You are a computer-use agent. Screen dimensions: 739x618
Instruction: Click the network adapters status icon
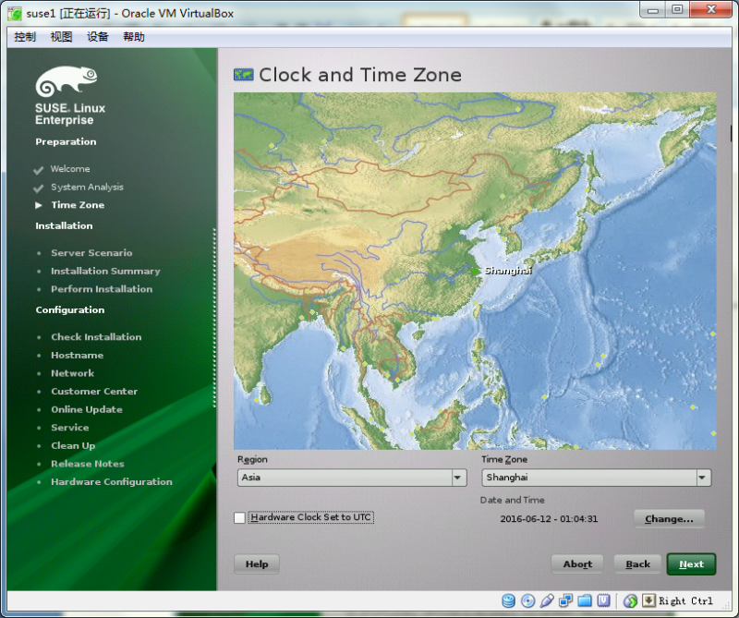(565, 600)
